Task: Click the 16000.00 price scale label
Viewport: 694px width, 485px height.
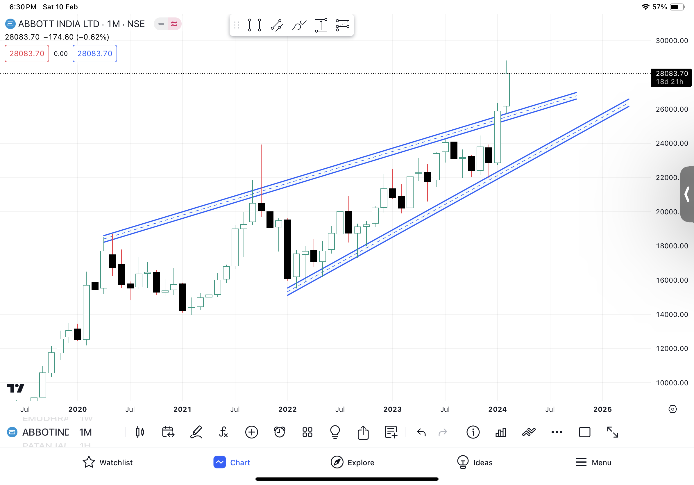Action: [672, 280]
